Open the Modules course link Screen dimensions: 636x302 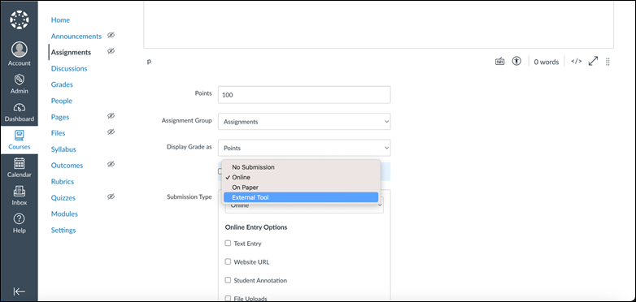tap(64, 214)
